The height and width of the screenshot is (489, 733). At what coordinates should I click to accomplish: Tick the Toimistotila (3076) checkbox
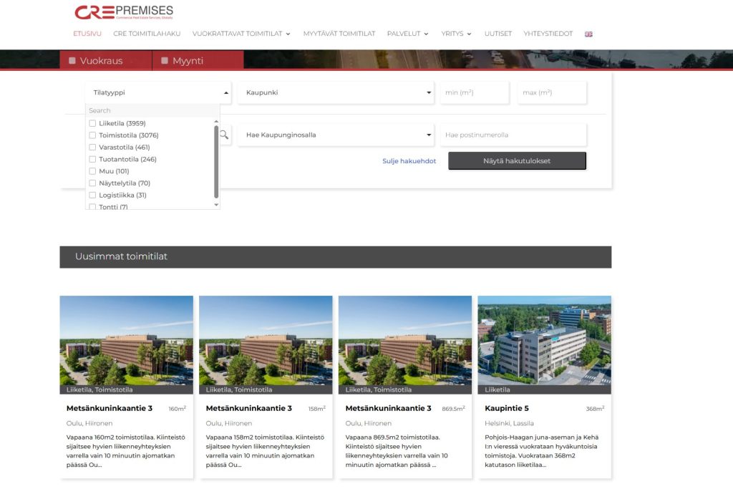pyautogui.click(x=92, y=135)
